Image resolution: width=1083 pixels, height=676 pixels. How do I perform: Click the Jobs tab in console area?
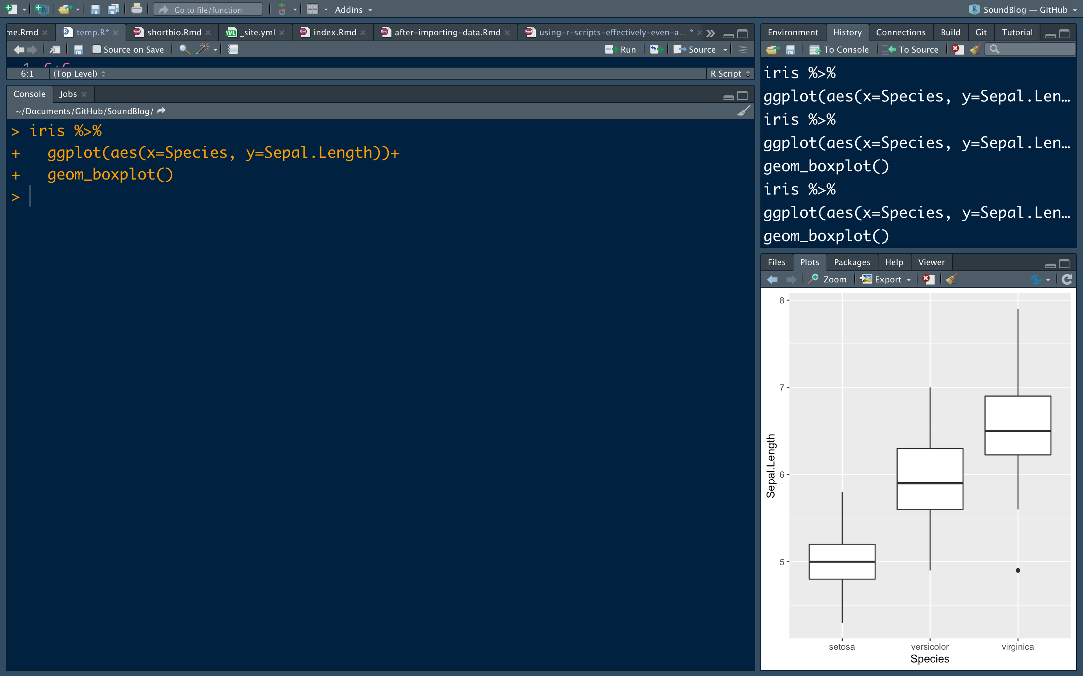[68, 94]
